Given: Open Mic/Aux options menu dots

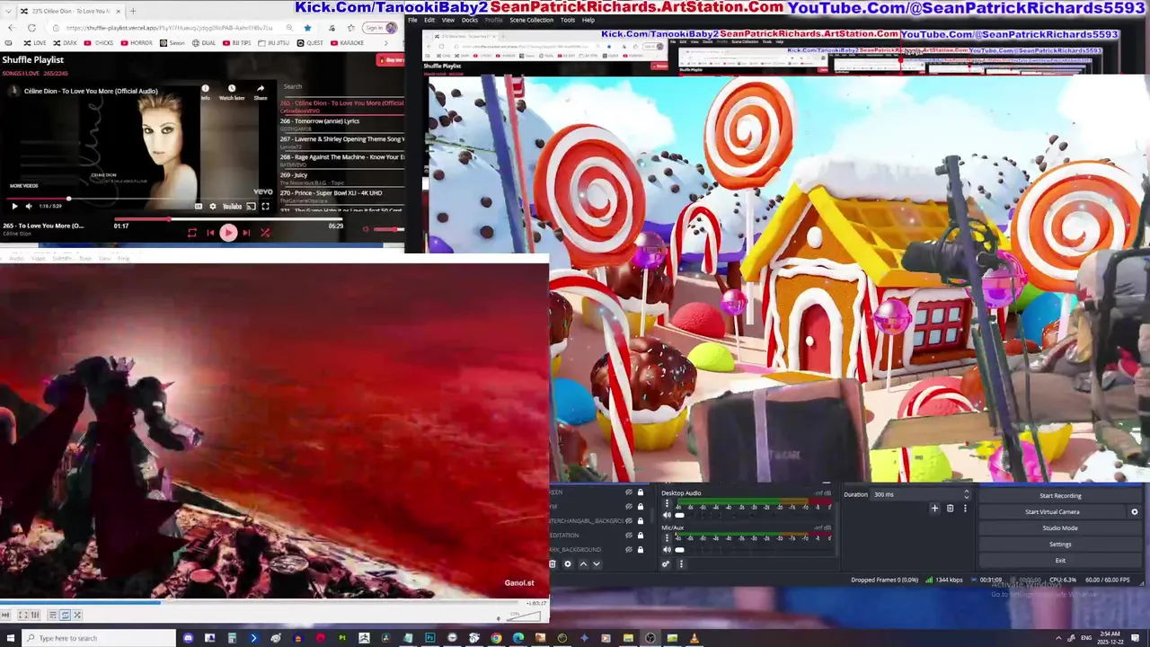Looking at the screenshot, I should point(667,538).
